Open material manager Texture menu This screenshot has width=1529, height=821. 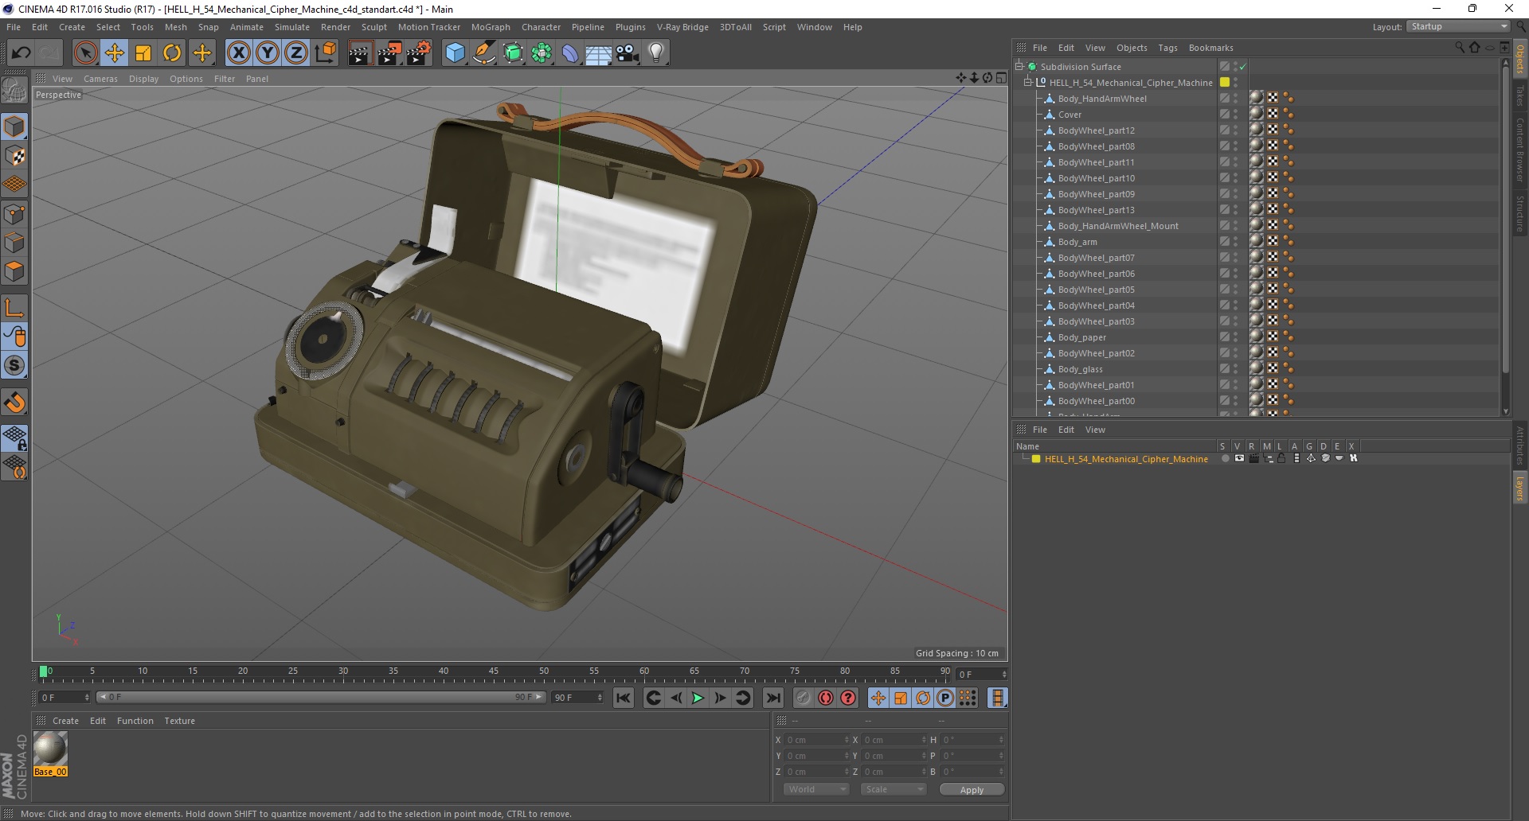click(x=179, y=721)
